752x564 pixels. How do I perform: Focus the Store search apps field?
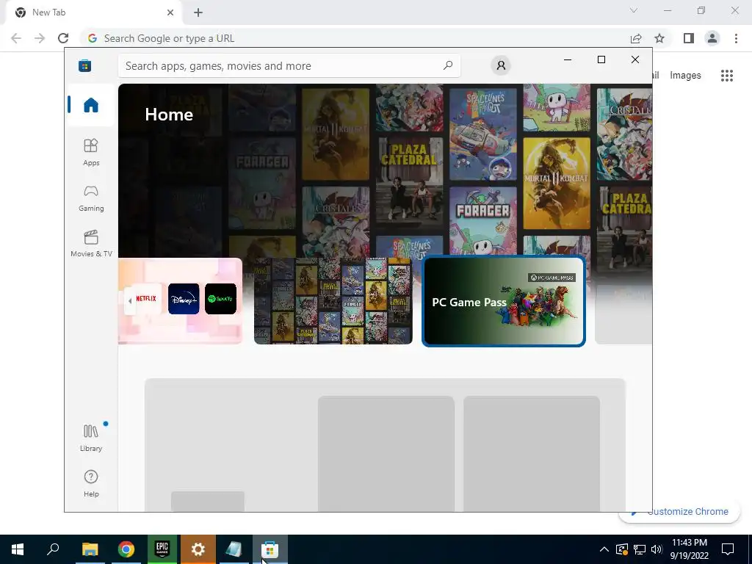pos(289,65)
